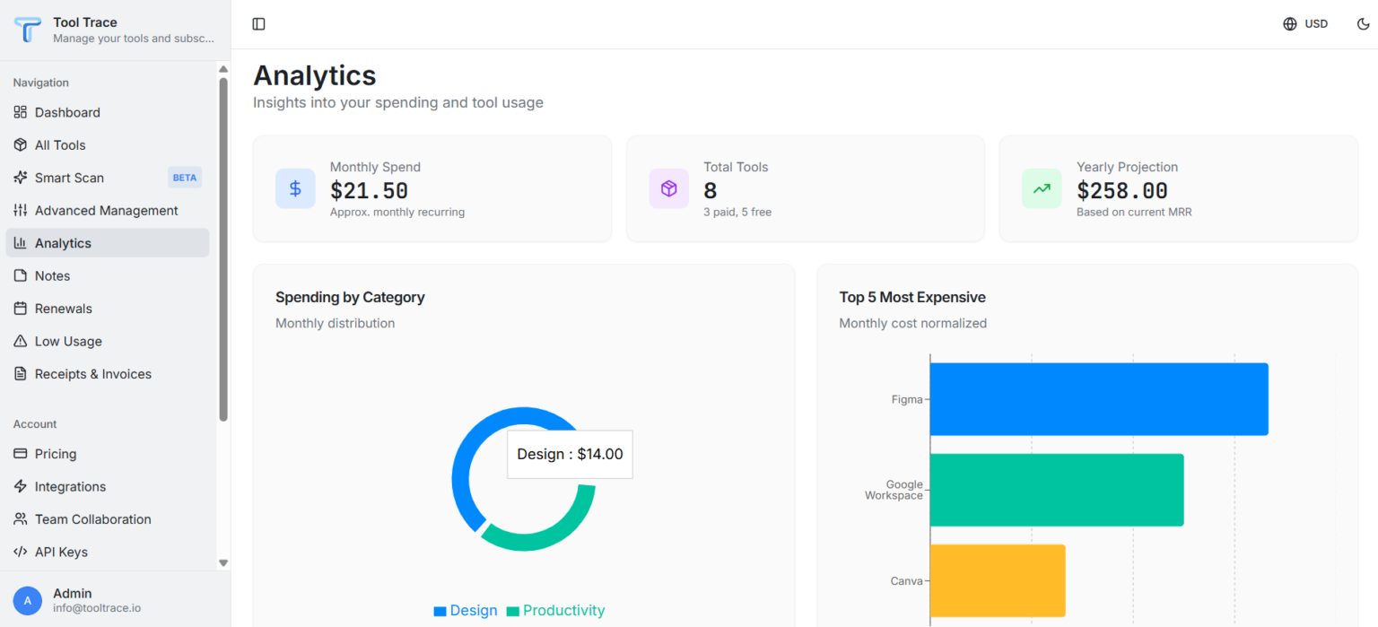Screen dimensions: 1378x627
Task: Open the Notes page
Action: 52,276
